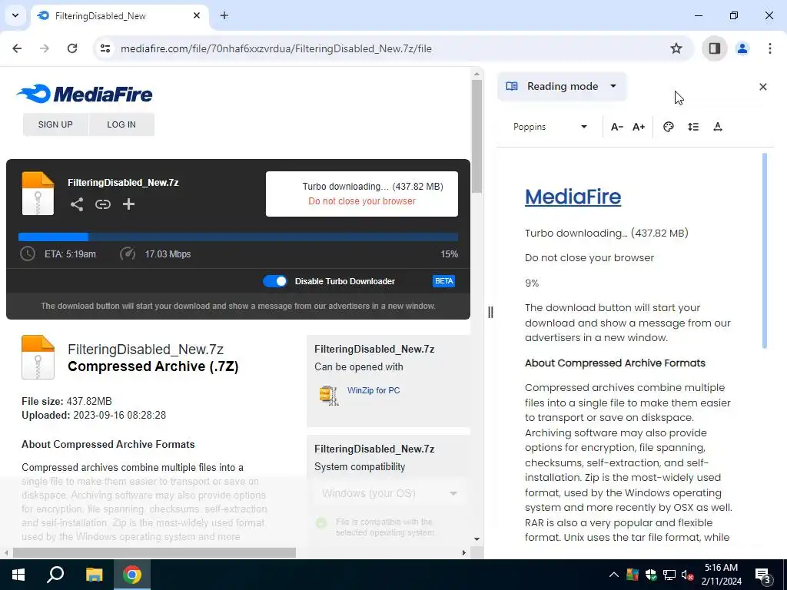Click the plus icon to add file

tap(128, 204)
